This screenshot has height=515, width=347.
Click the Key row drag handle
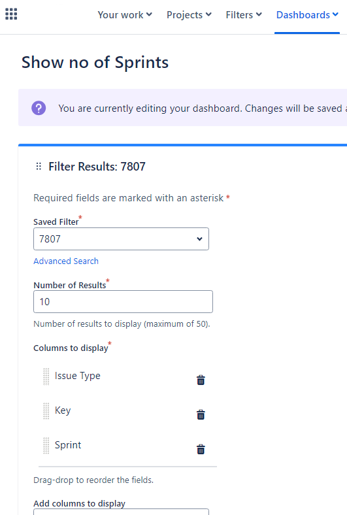tap(46, 411)
